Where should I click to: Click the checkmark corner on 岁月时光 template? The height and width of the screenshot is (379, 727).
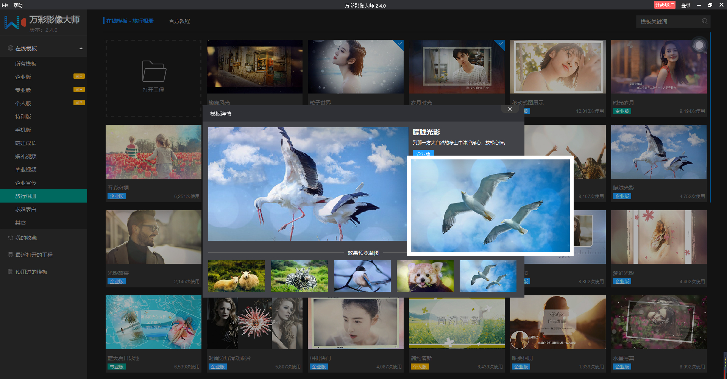click(500, 44)
